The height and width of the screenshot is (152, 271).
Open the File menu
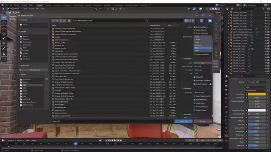click(x=6, y=5)
